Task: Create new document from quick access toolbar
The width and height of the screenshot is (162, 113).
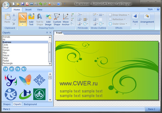Action: tap(14, 4)
